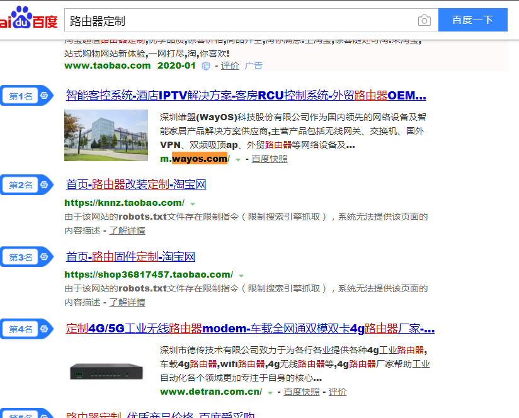Click the 深圳维盟(WayOS) description text

(x=293, y=131)
